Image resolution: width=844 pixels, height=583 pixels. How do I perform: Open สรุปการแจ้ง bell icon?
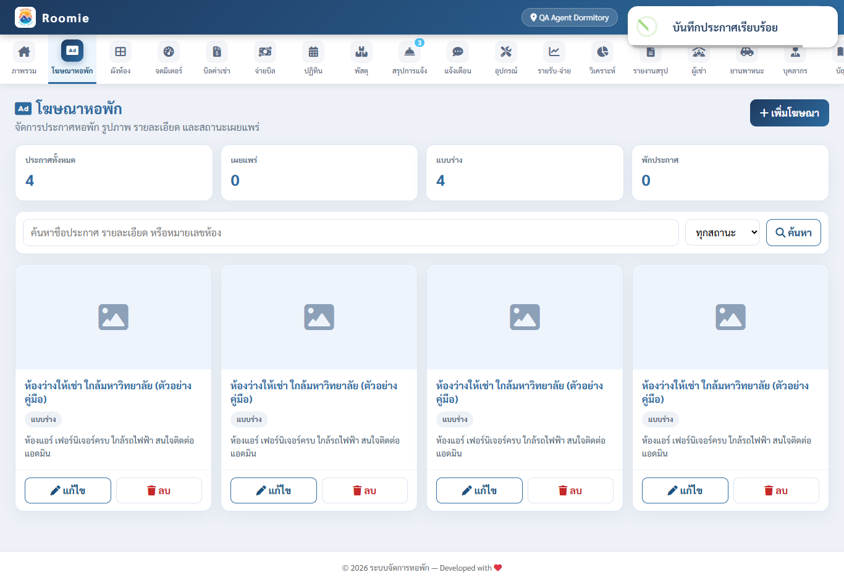410,52
